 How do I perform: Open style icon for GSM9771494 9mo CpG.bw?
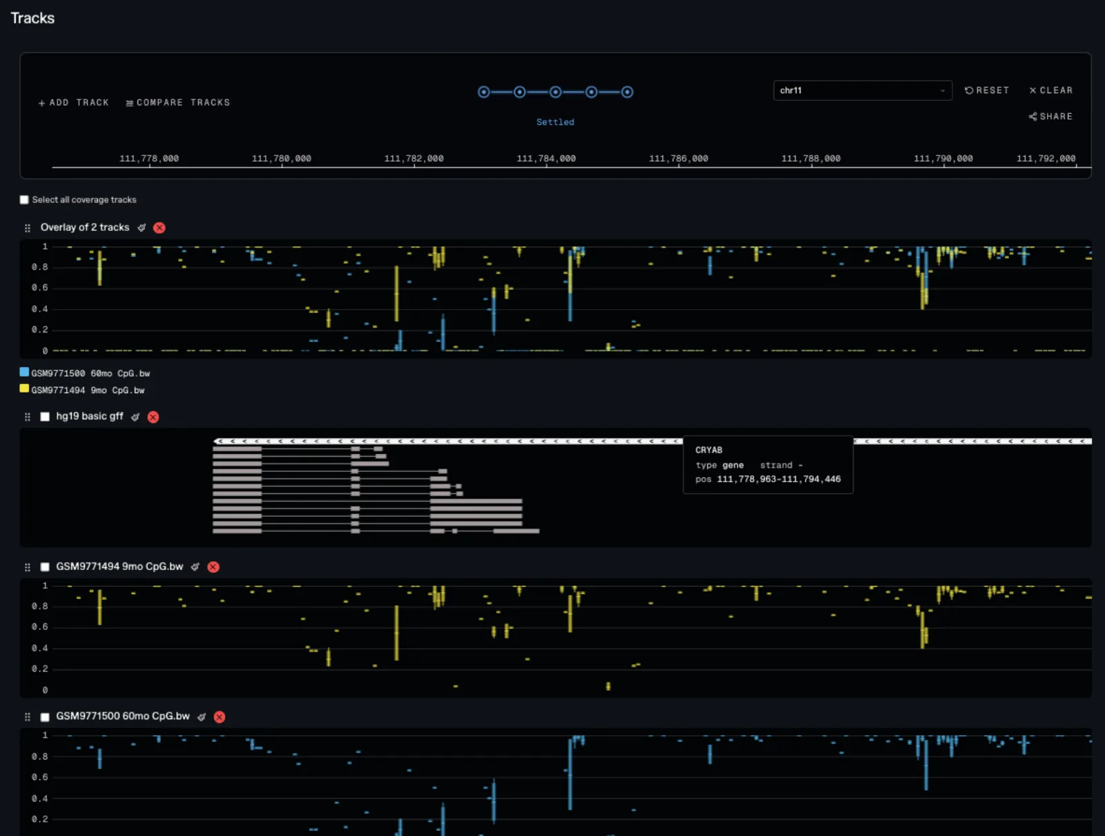195,567
